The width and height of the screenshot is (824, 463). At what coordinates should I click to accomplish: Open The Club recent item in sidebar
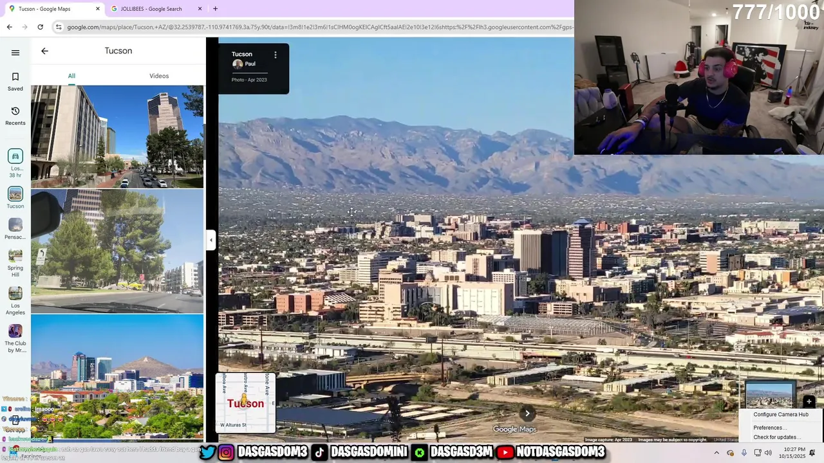pos(15,338)
